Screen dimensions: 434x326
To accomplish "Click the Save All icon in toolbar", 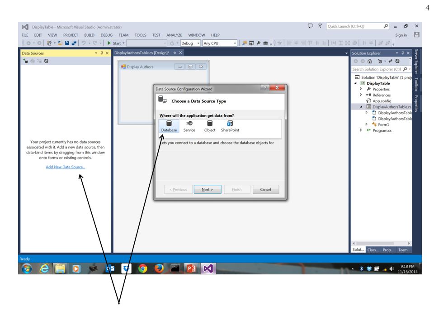I will pyautogui.click(x=74, y=43).
